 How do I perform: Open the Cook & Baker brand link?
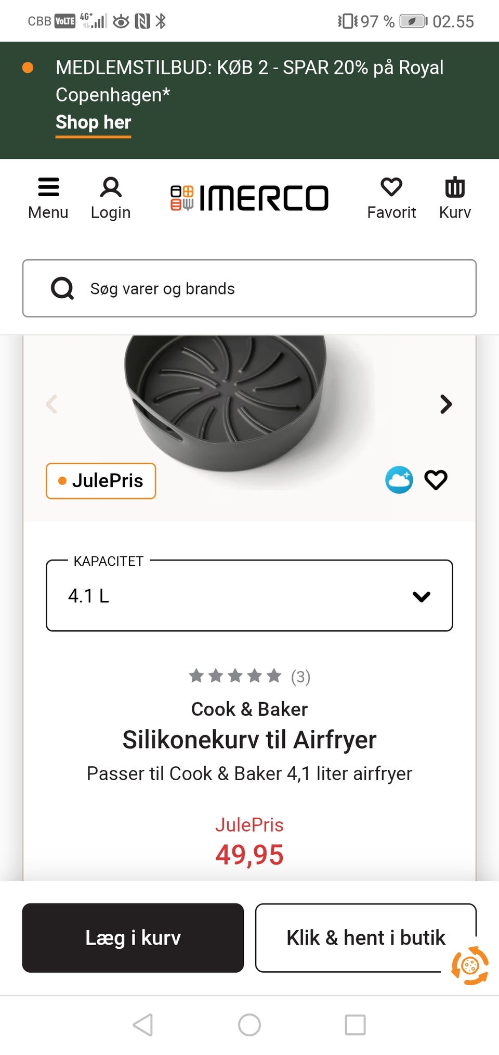point(249,709)
